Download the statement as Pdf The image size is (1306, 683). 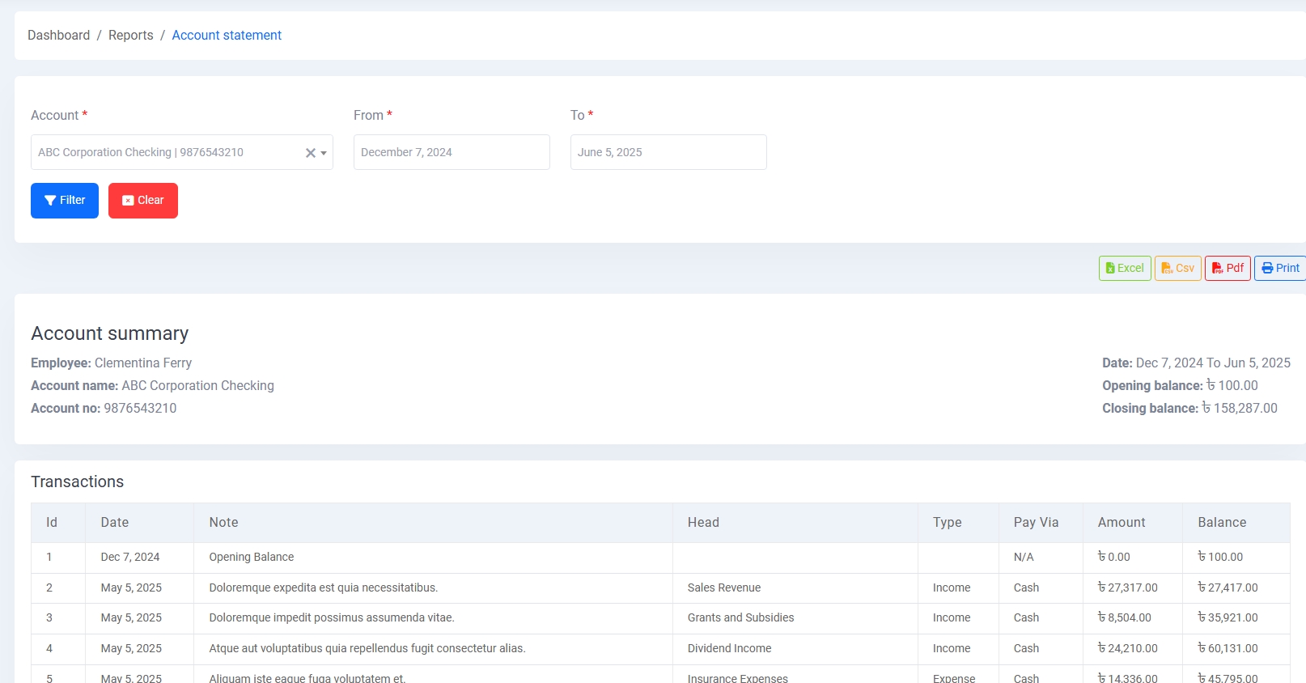1227,268
